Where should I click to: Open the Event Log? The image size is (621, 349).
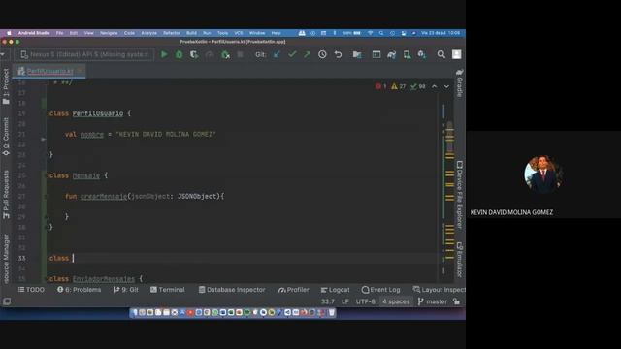[380, 290]
